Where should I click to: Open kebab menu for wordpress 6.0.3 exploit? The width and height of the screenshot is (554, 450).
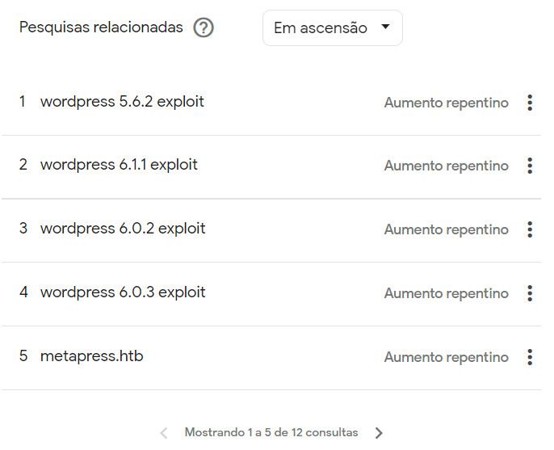click(x=530, y=293)
